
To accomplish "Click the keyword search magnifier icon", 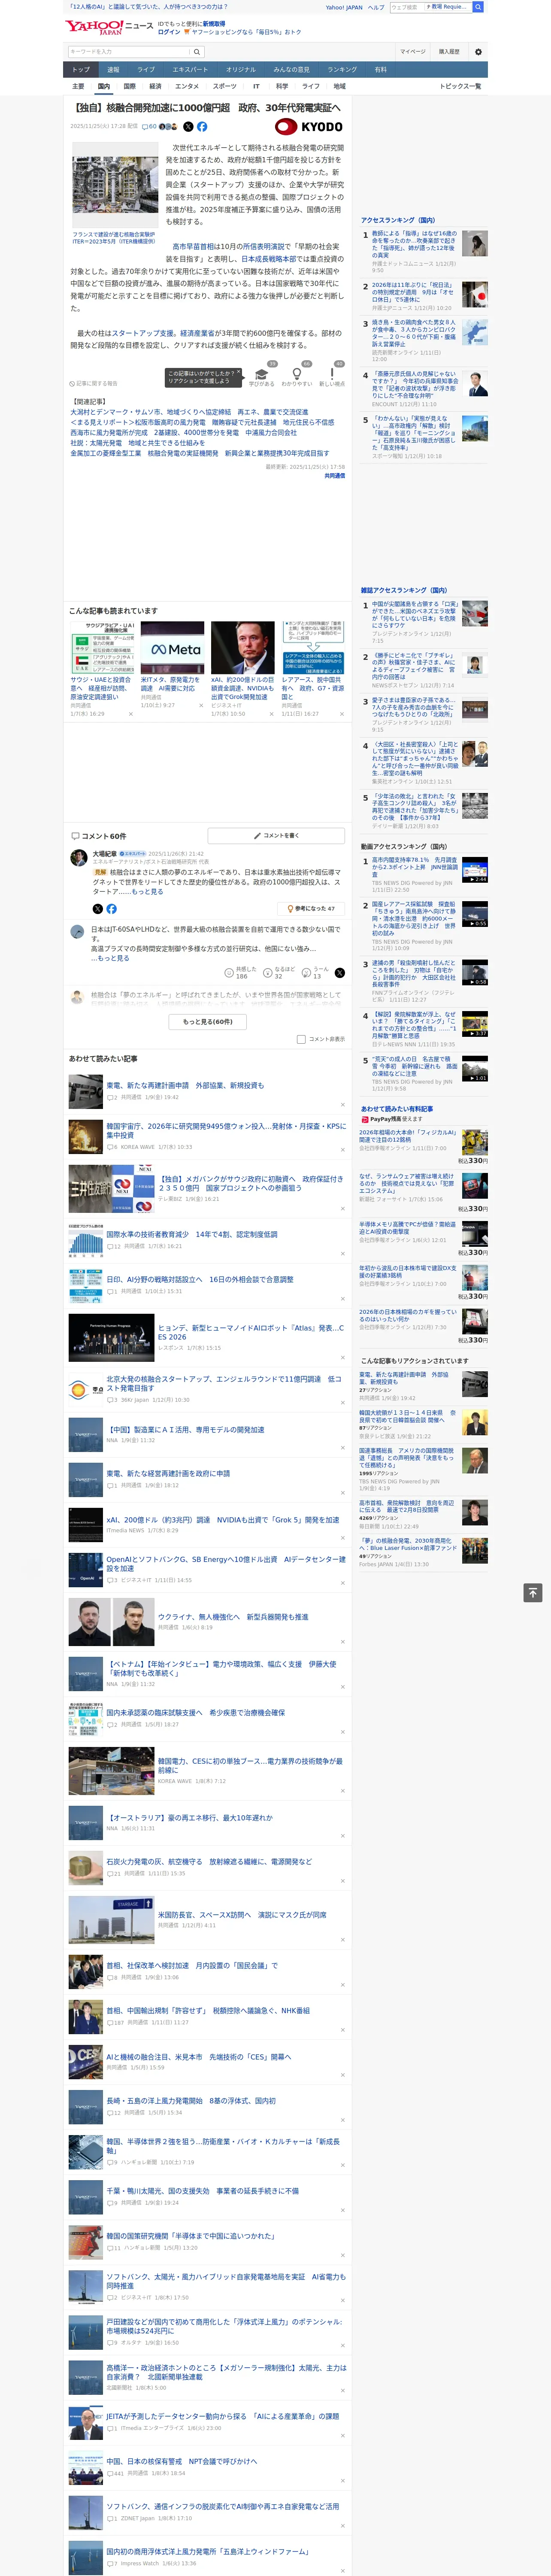I will point(197,51).
